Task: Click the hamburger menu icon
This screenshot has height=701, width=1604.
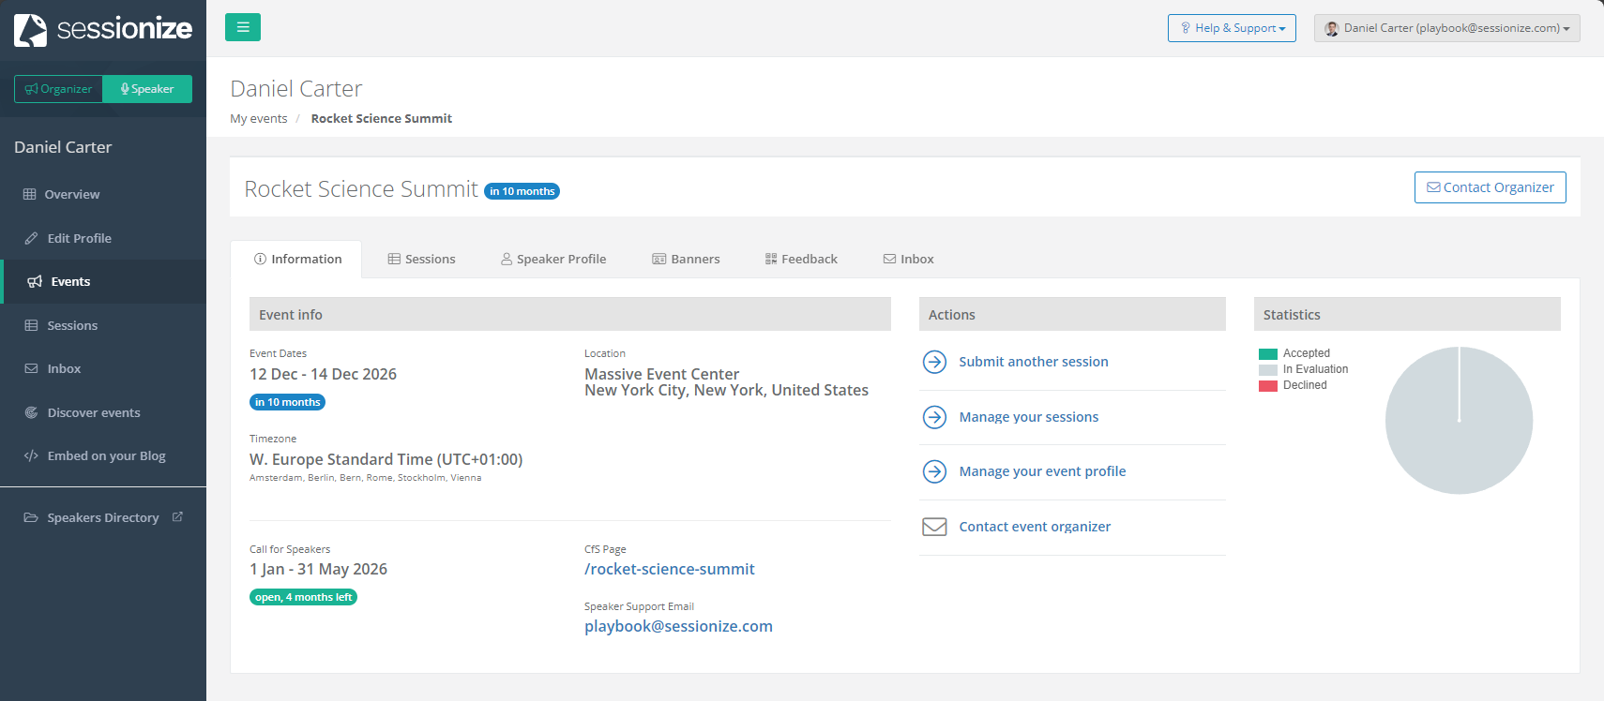Action: click(x=243, y=27)
